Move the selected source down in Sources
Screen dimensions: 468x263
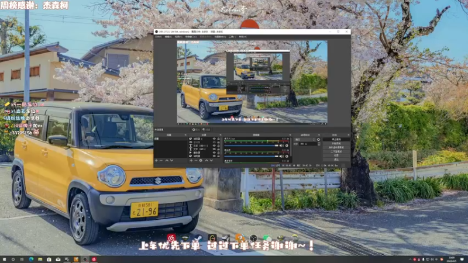coord(211,160)
